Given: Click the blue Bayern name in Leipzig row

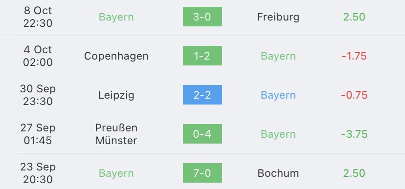Looking at the screenshot, I should coord(278,95).
